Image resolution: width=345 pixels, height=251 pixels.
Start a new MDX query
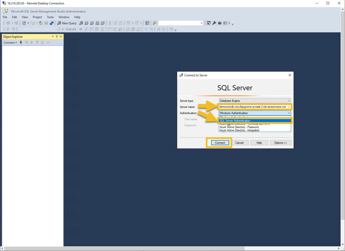(x=86, y=23)
